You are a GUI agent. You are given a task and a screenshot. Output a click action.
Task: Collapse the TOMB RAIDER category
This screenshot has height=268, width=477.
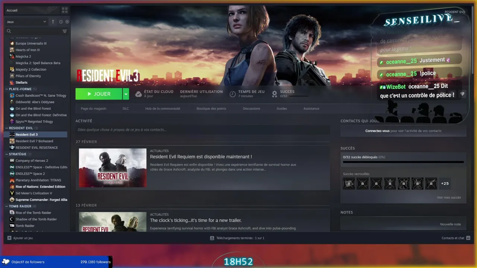click(7, 206)
